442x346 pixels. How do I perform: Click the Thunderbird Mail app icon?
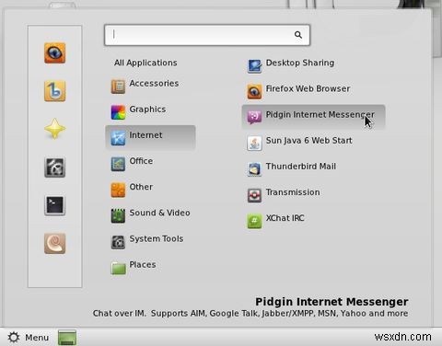coord(254,169)
